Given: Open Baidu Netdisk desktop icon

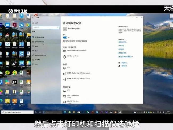Looking at the screenshot, I should (7, 45).
